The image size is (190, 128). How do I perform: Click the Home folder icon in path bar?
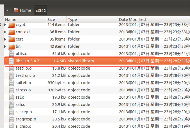pos(16,10)
